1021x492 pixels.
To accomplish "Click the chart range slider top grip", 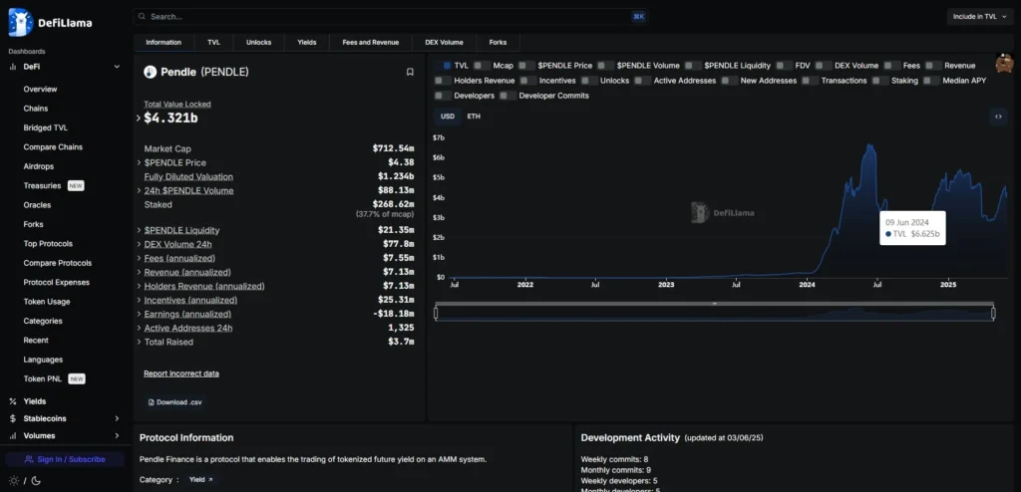I will 714,304.
